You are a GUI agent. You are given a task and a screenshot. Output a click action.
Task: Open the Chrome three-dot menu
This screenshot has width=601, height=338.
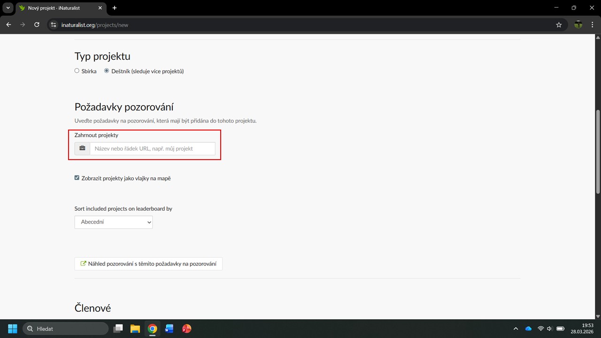pyautogui.click(x=592, y=25)
